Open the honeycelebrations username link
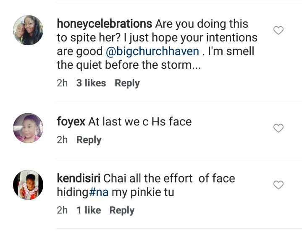 (104, 24)
